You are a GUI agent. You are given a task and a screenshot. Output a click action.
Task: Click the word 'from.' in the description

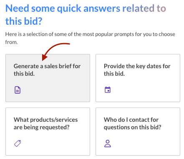[11, 42]
